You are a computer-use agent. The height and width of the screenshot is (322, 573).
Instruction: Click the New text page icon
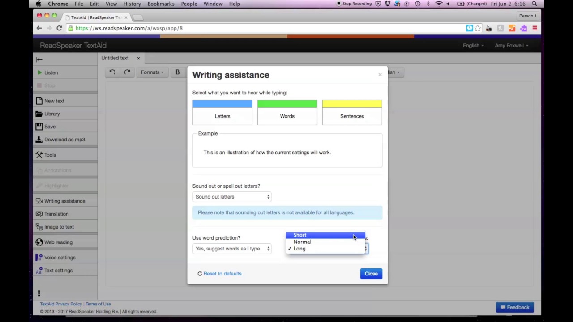click(39, 101)
